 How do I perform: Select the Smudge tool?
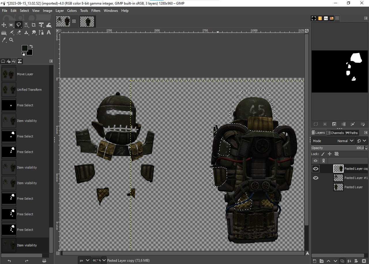34,33
